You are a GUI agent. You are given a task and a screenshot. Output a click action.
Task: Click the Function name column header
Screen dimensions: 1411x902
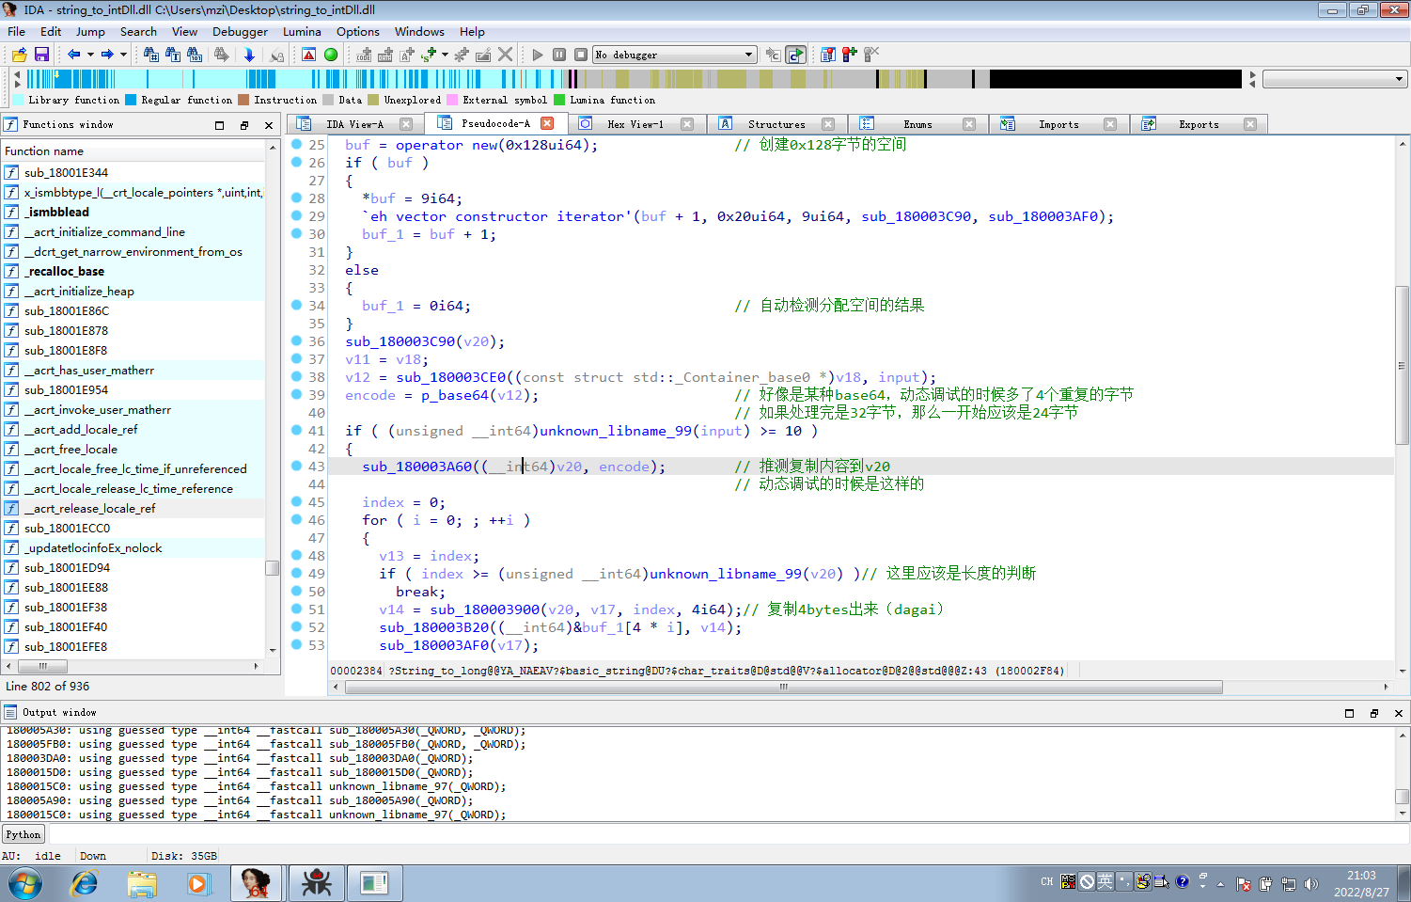pos(133,150)
